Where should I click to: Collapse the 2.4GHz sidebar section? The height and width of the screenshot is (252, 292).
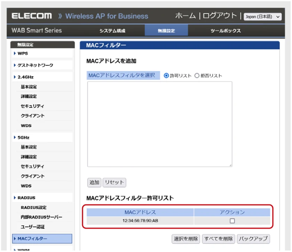click(x=42, y=77)
